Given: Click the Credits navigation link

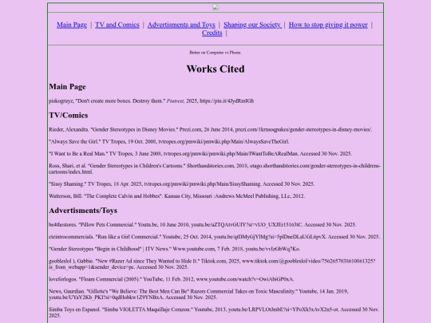Looking at the screenshot, I should tap(212, 33).
